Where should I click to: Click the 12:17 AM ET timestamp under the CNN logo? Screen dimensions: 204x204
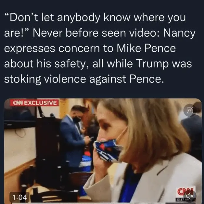click(x=185, y=199)
